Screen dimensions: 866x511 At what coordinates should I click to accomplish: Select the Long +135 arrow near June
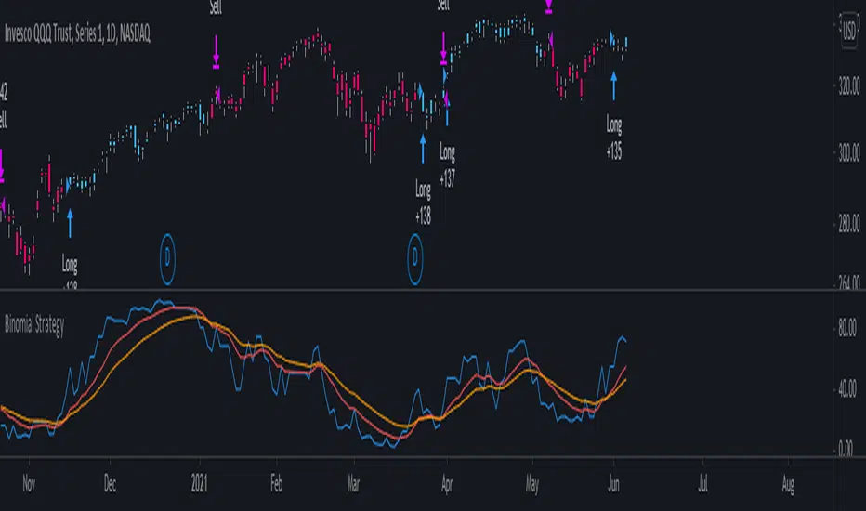(x=613, y=86)
